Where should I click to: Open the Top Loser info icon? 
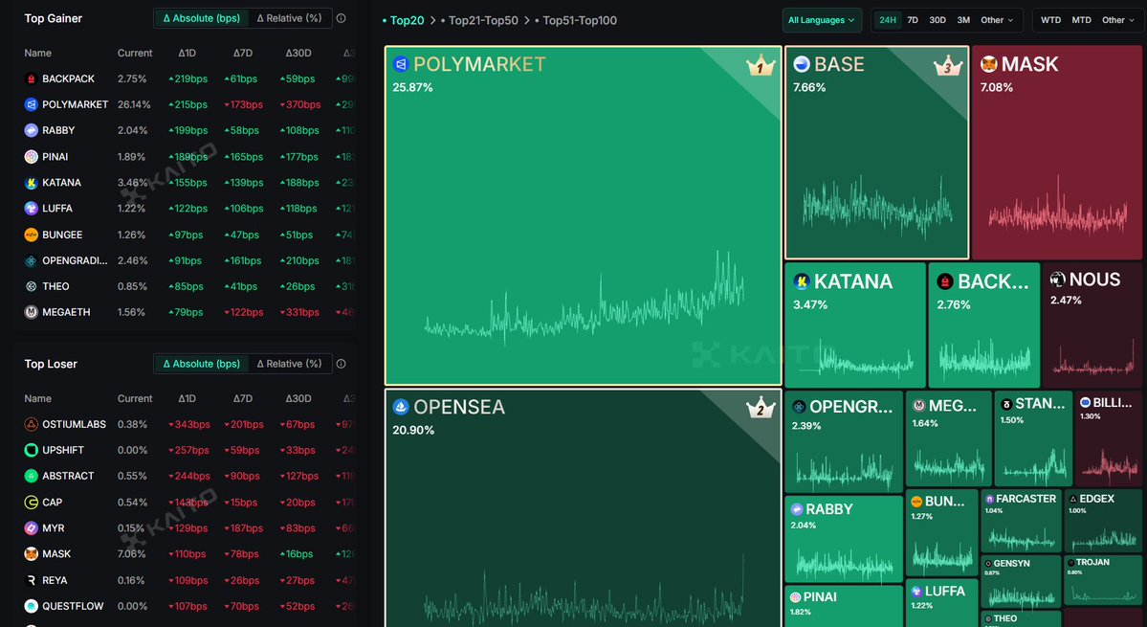341,364
